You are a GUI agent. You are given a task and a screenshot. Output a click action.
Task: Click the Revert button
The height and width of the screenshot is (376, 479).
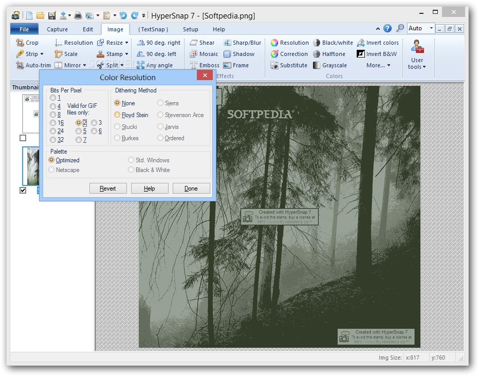coord(108,189)
